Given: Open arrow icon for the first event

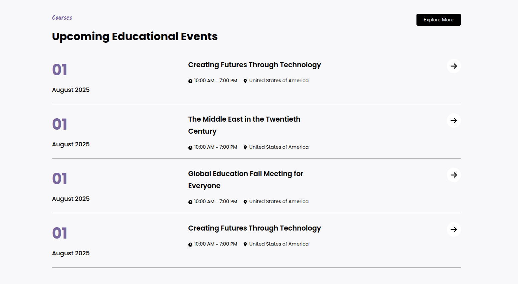Looking at the screenshot, I should pos(454,66).
